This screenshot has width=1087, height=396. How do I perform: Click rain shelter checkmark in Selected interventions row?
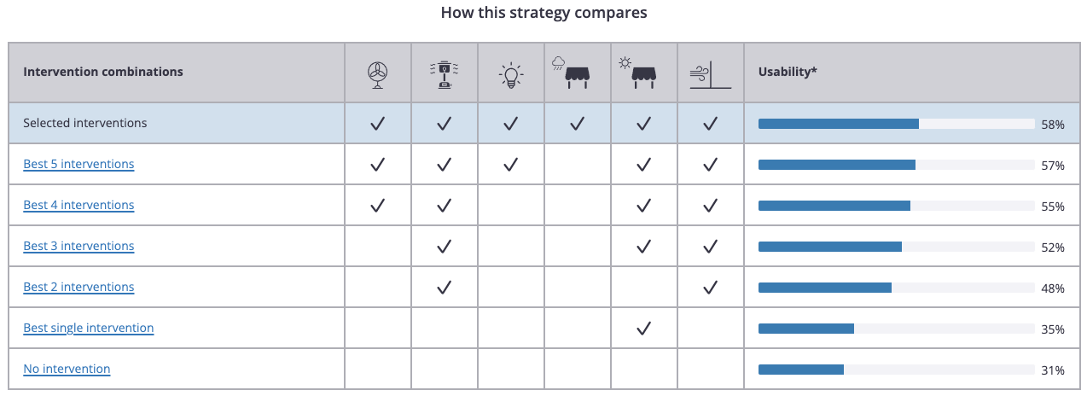point(577,124)
